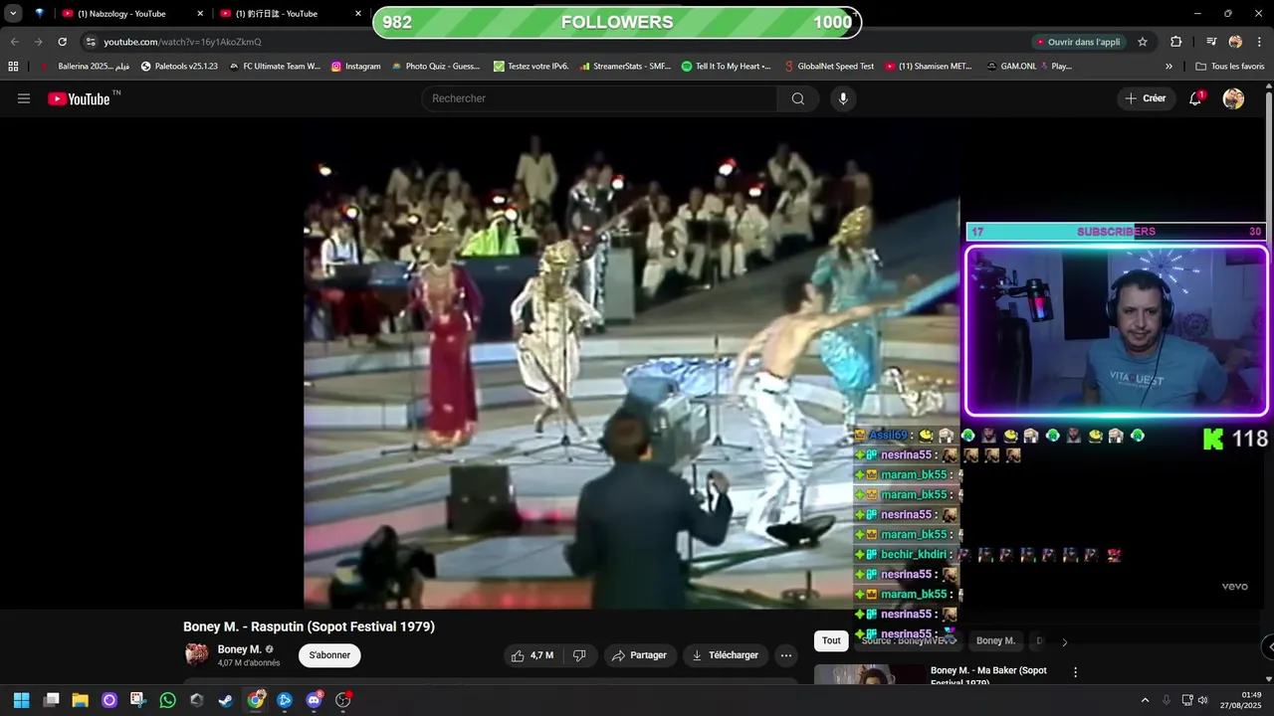Dislike the Rasputin video

point(579,655)
